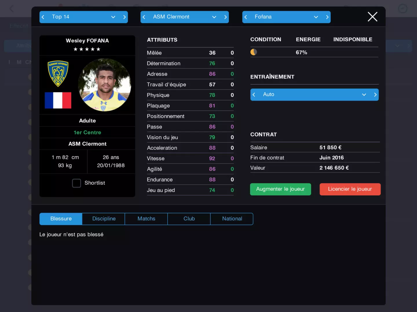The width and height of the screenshot is (417, 312).
Task: Go to next league after Top 14
Action: pyautogui.click(x=125, y=17)
